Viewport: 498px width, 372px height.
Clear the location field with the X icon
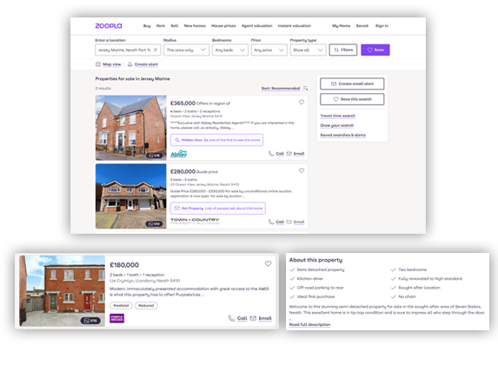pos(156,50)
